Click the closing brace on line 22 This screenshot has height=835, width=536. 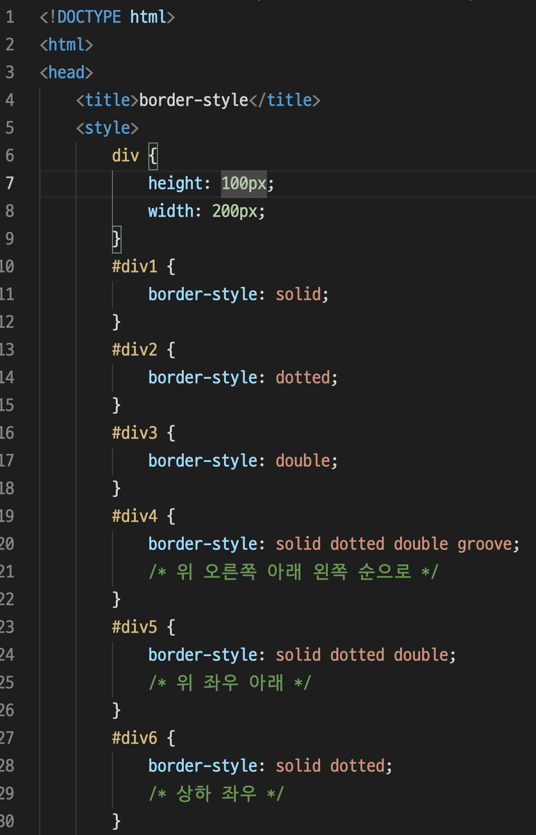[x=116, y=600]
